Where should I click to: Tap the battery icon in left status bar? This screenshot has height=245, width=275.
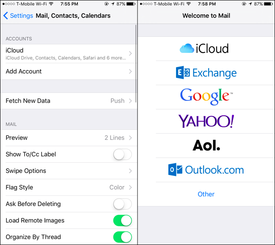131,4
